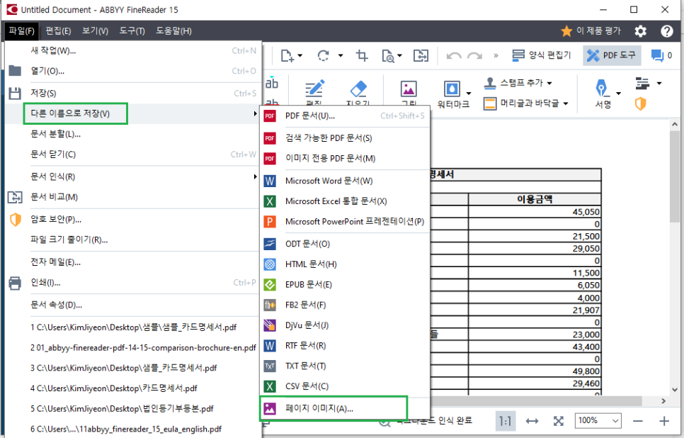Open recent file 법인등기부등본.pdf
This screenshot has height=438, width=684.
tap(133, 409)
